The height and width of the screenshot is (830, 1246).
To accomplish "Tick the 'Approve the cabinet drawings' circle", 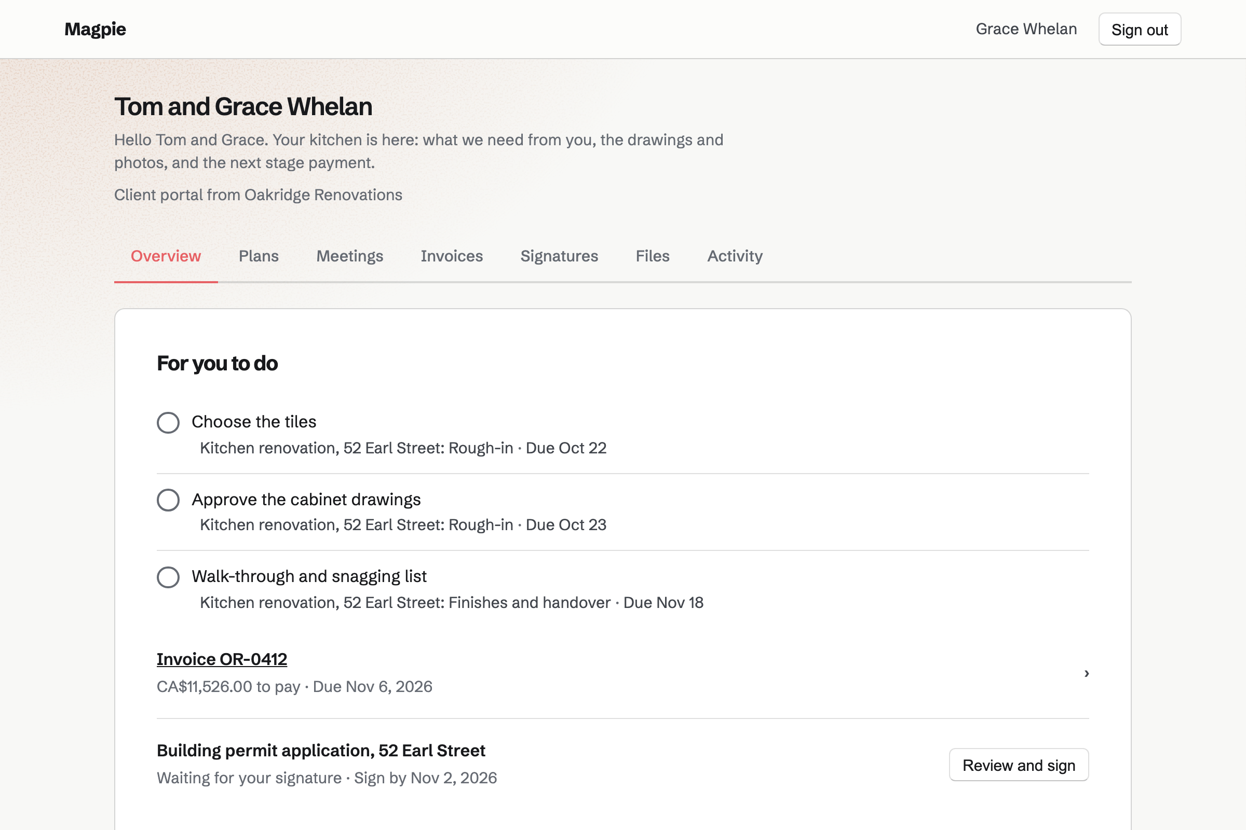I will [168, 500].
